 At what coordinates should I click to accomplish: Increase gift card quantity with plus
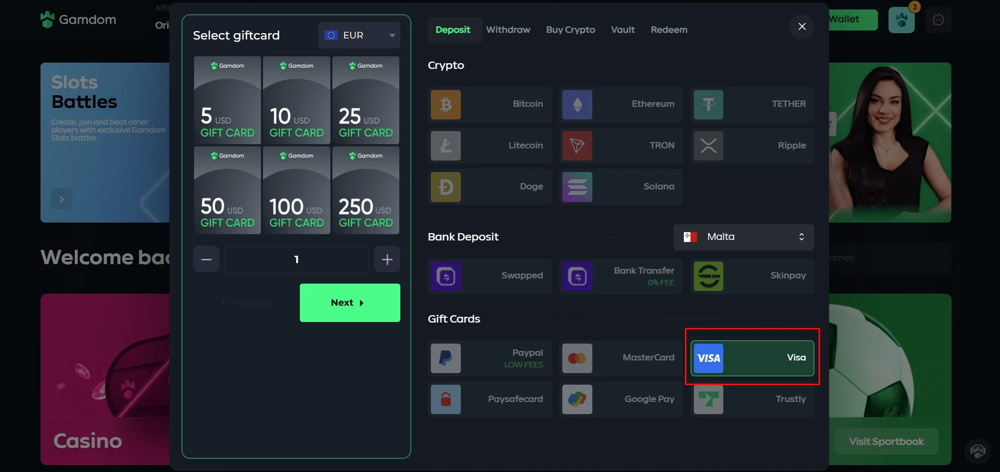[x=387, y=259]
